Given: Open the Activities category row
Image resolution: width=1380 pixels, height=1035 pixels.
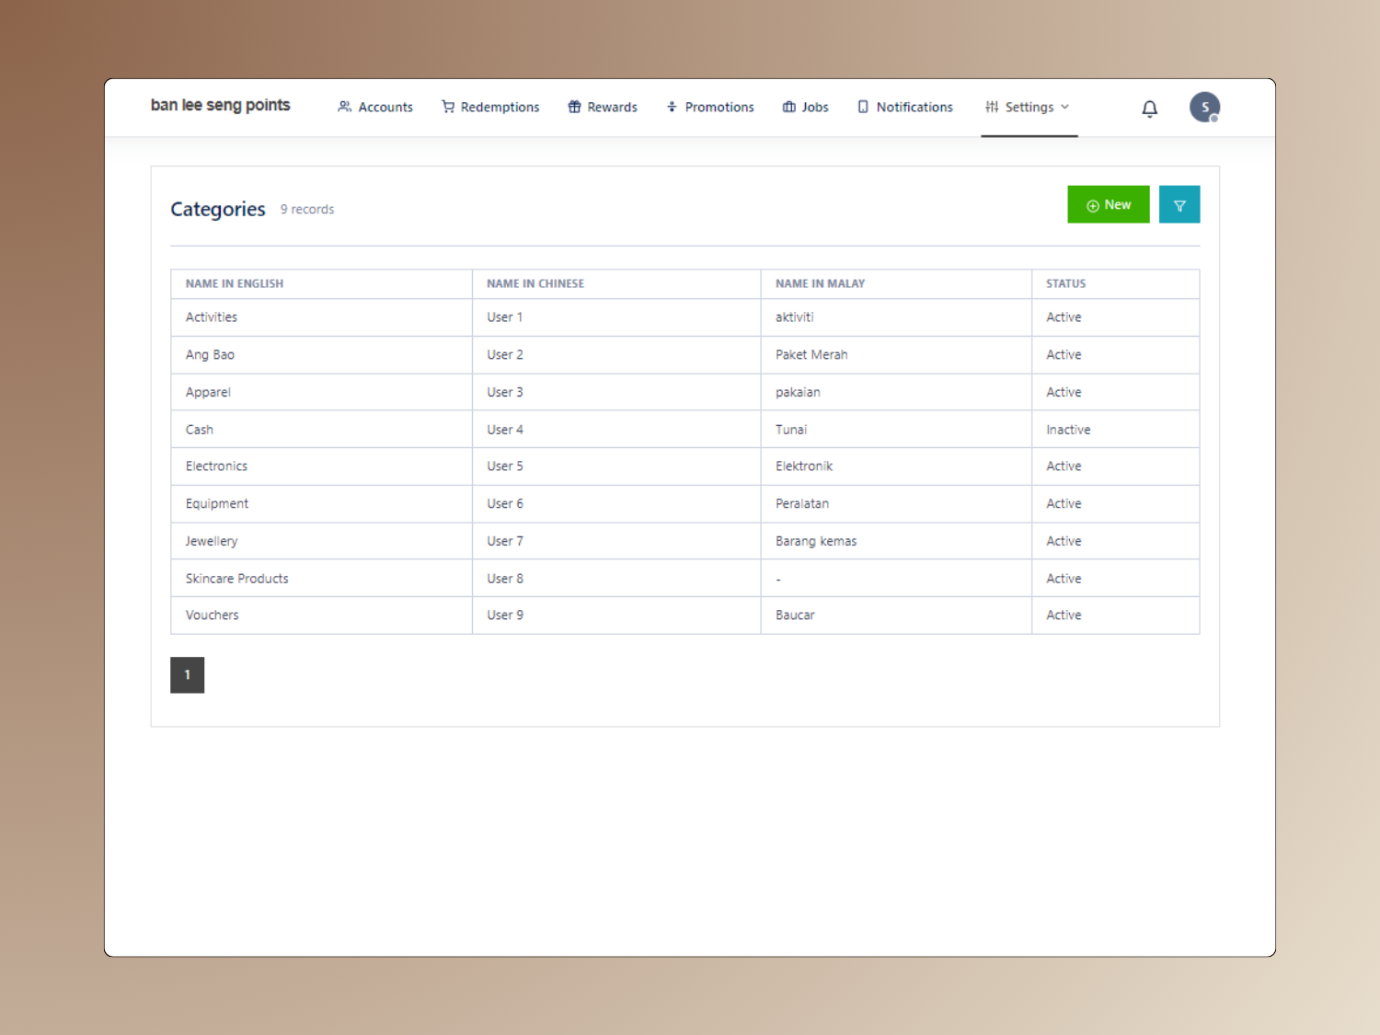Looking at the screenshot, I should pyautogui.click(x=212, y=317).
